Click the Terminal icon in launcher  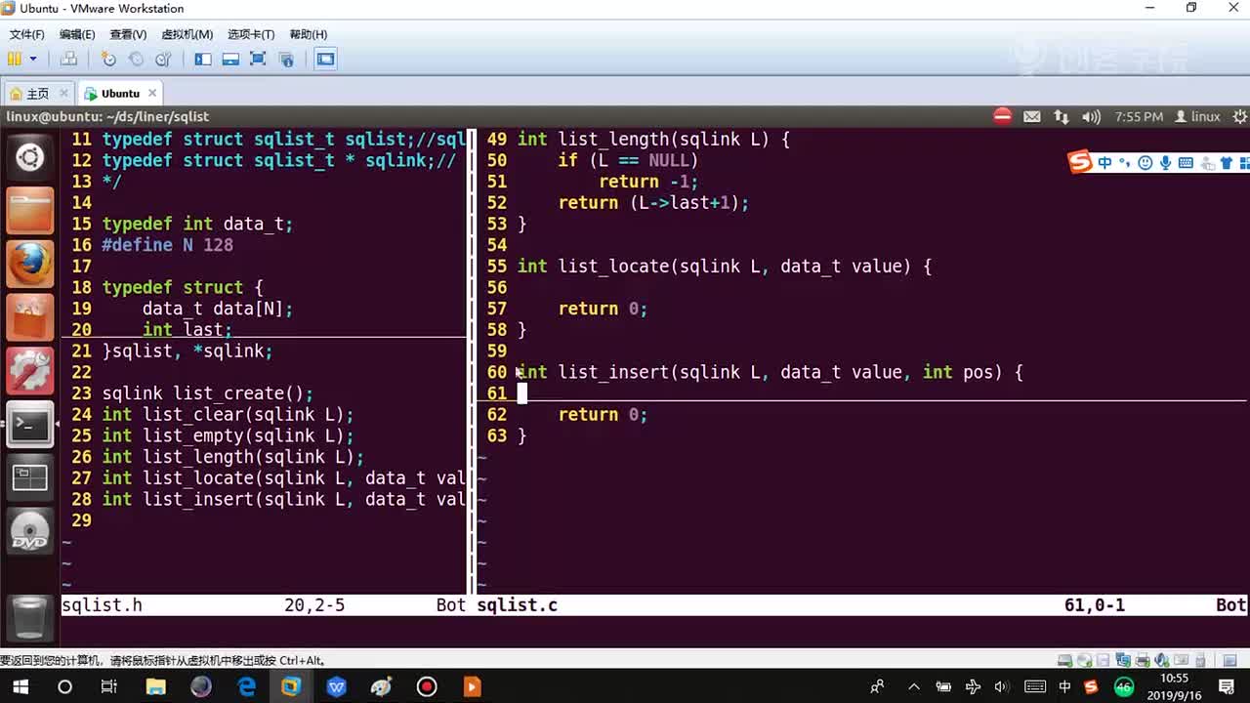tap(30, 425)
